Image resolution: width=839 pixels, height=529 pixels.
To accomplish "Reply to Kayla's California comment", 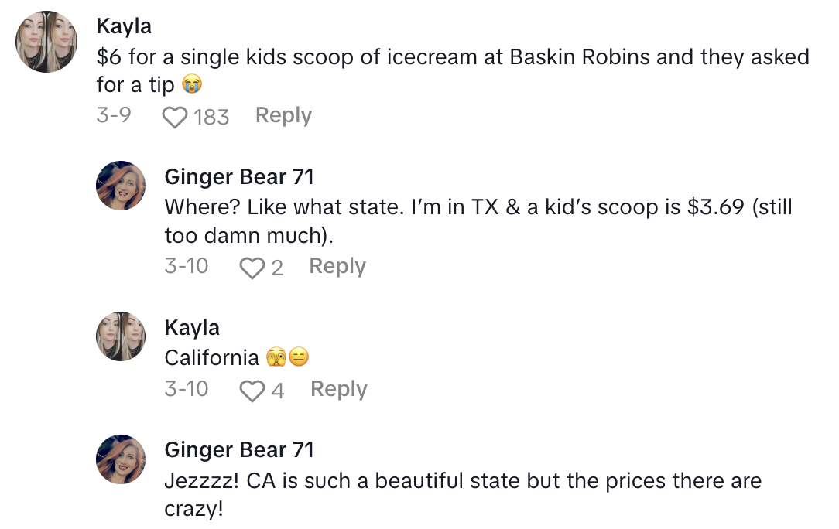I will pyautogui.click(x=338, y=389).
